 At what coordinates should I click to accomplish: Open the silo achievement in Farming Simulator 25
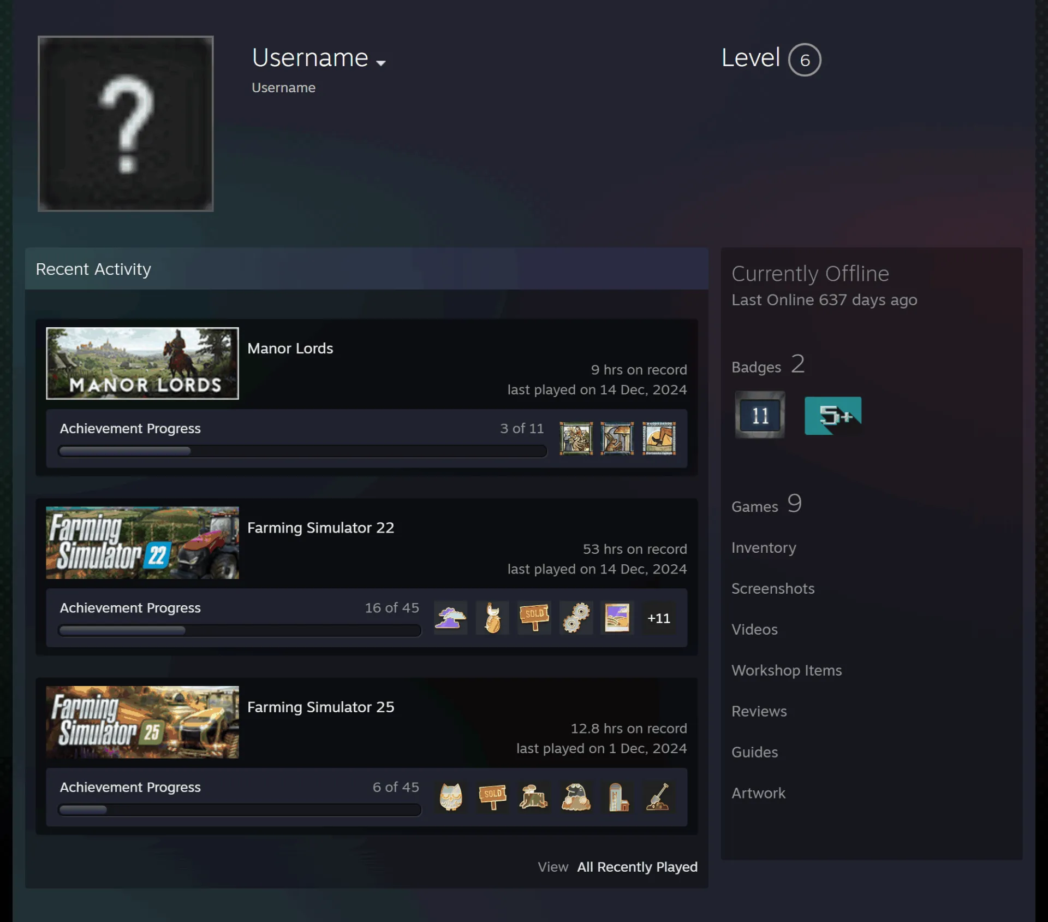click(x=617, y=797)
